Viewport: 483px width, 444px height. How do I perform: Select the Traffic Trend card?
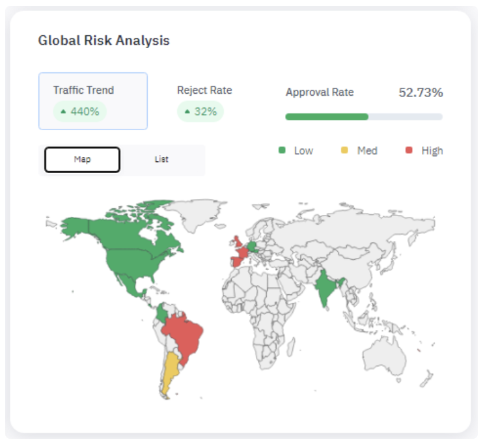(92, 101)
